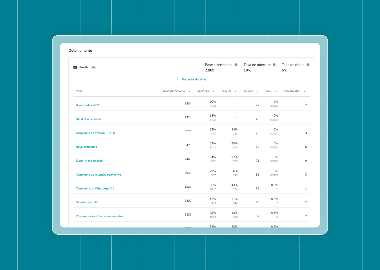
Task: Sort by Base Selecionada column arrow
Action: tap(189, 91)
